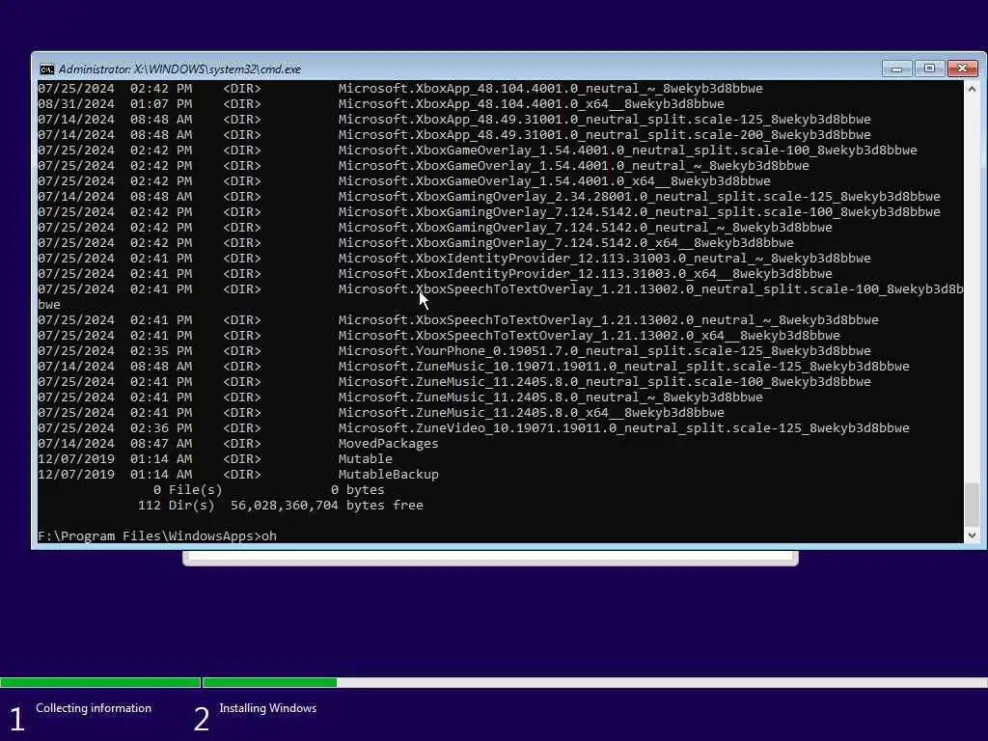Viewport: 988px width, 741px height.
Task: Select the MovedPackages directory entry
Action: coord(388,444)
